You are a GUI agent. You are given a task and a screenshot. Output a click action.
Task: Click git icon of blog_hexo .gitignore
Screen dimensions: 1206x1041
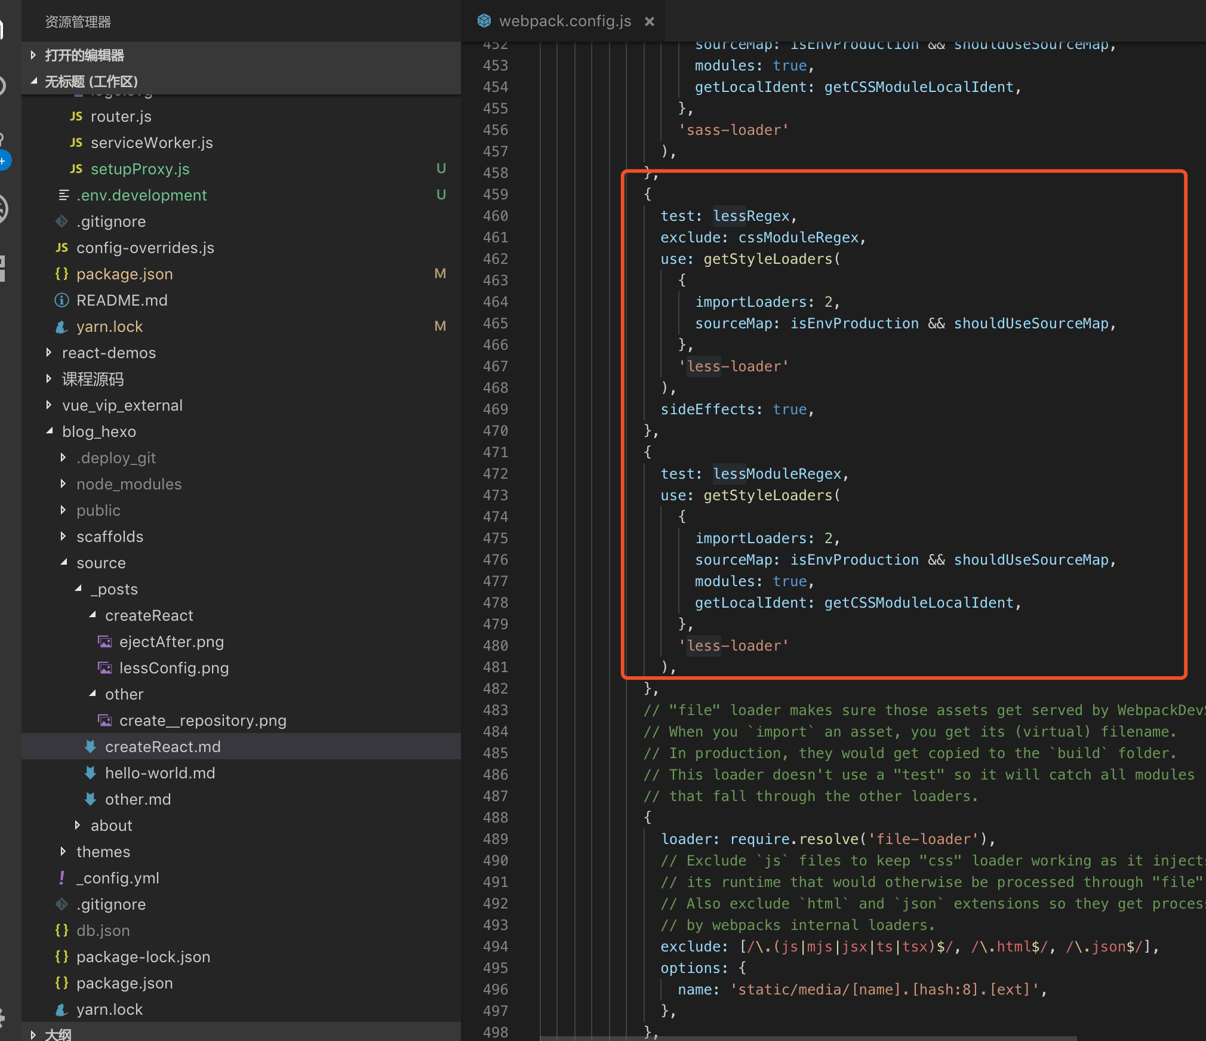click(62, 904)
